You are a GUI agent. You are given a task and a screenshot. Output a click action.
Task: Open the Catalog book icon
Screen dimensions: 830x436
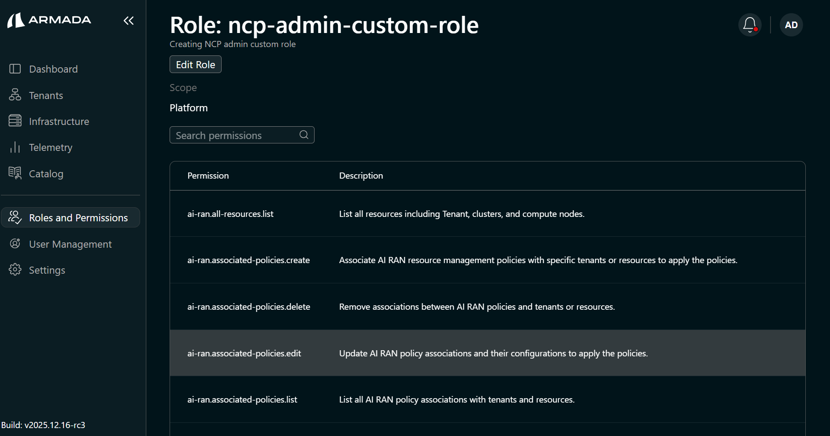coord(15,173)
